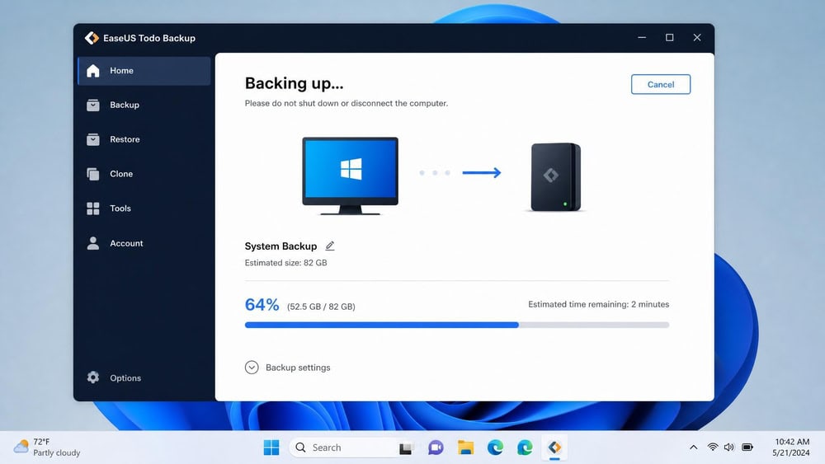The height and width of the screenshot is (464, 825).
Task: Click the EaseUS Todo Backup taskbar icon
Action: (x=554, y=448)
